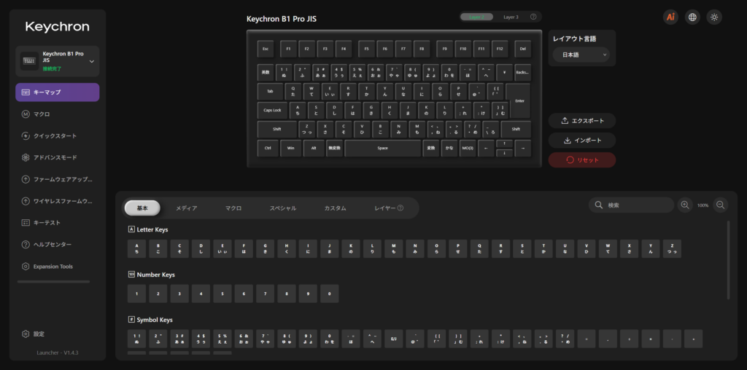Image resolution: width=747 pixels, height=370 pixels.
Task: Click the Launcher - V1.4.3 version text
Action: coord(57,353)
